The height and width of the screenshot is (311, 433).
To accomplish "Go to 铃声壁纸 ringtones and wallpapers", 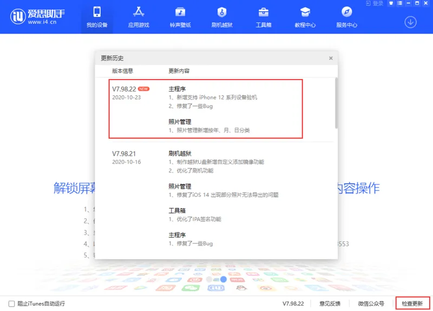I will 180,17.
